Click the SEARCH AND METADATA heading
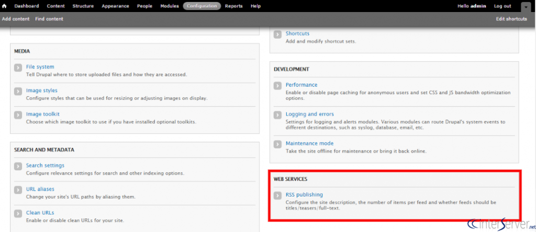Image resolution: width=536 pixels, height=232 pixels. pyautogui.click(x=44, y=150)
